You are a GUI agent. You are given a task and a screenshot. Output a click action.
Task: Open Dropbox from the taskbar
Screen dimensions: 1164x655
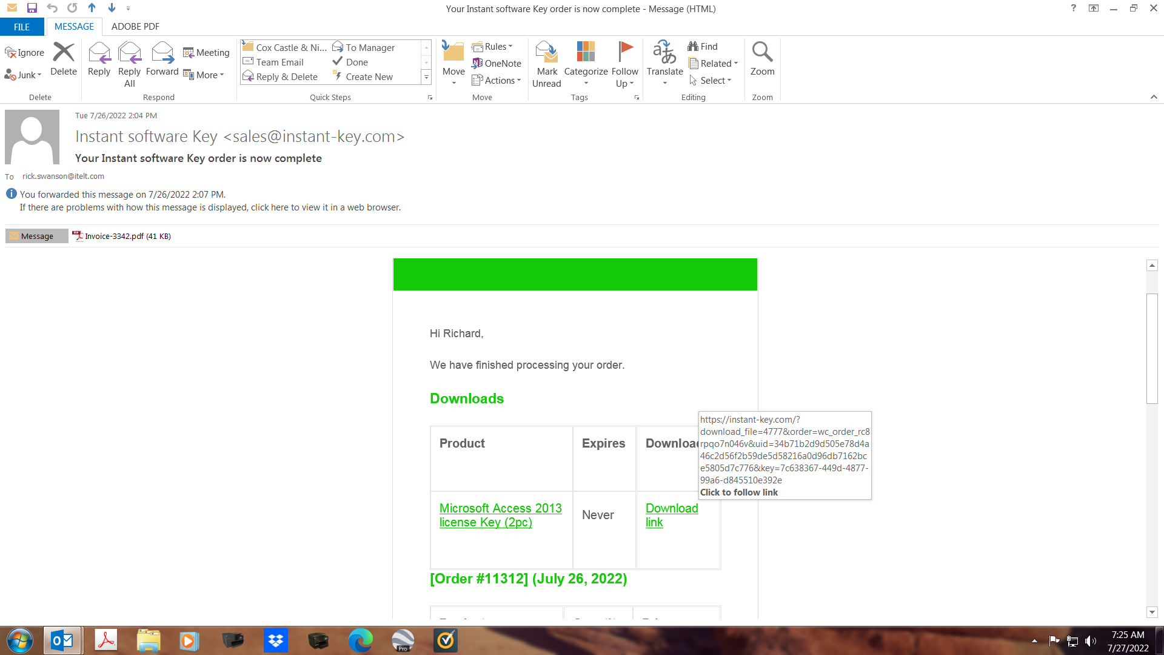click(x=276, y=640)
